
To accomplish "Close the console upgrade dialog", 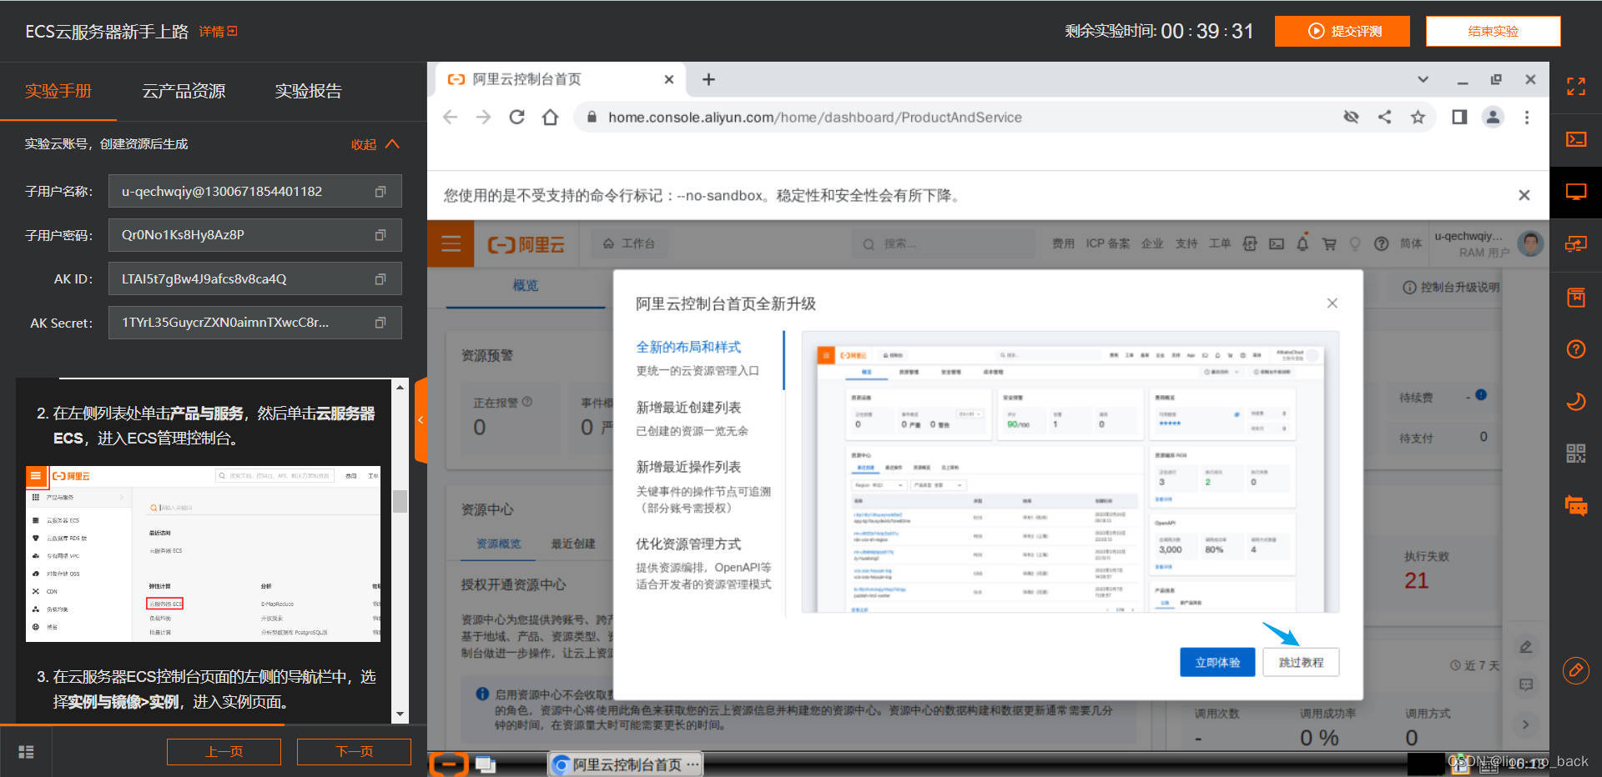I will (1332, 303).
